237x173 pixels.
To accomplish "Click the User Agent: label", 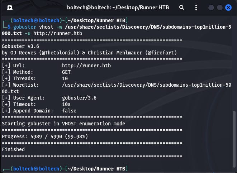I will [29, 98].
